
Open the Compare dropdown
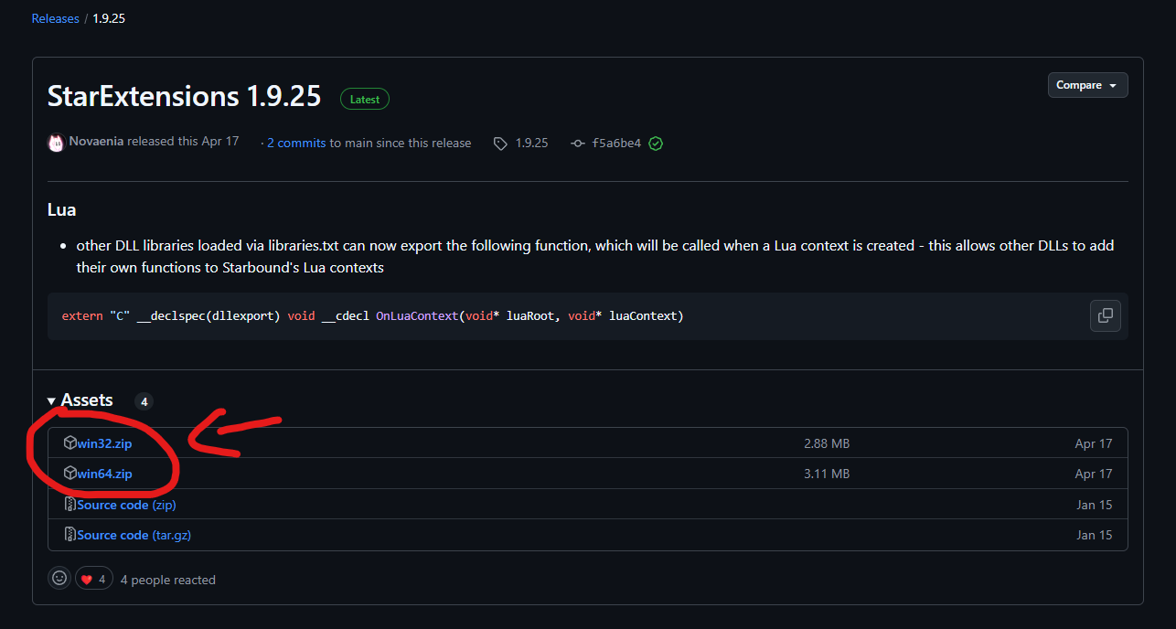[x=1087, y=85]
